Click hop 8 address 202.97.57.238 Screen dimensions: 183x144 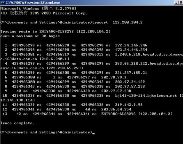click(x=130, y=86)
